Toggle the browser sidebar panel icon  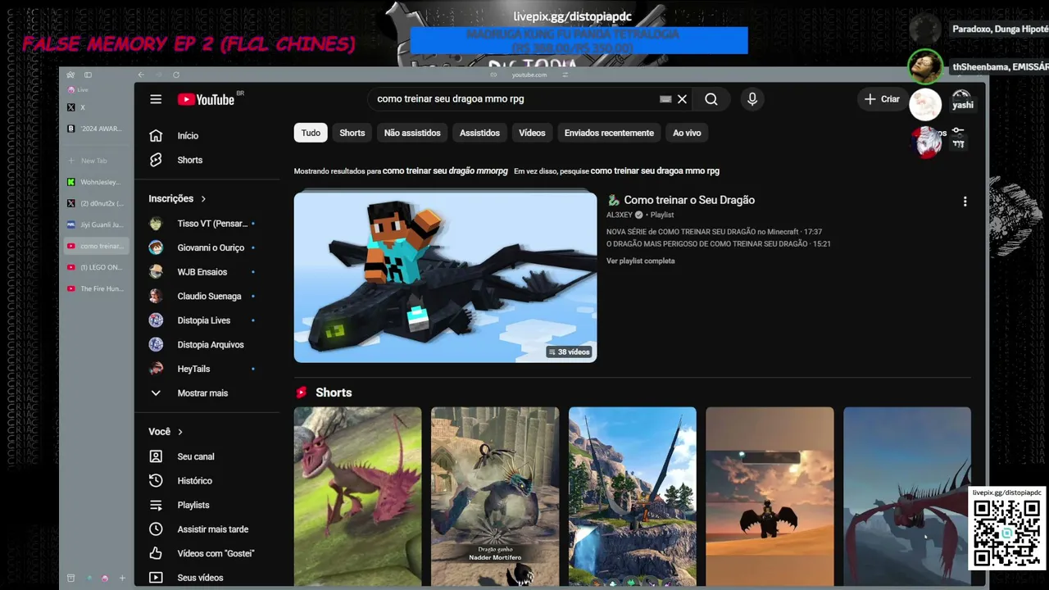(88, 75)
